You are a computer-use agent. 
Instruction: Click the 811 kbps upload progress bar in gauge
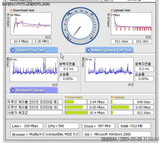122,113
